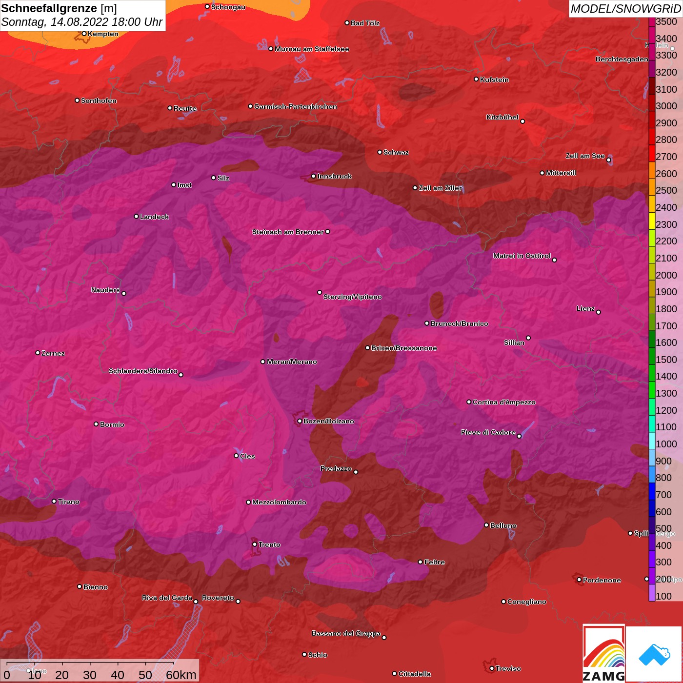Click the 60km scale bar label
This screenshot has height=683, width=683.
tap(181, 675)
